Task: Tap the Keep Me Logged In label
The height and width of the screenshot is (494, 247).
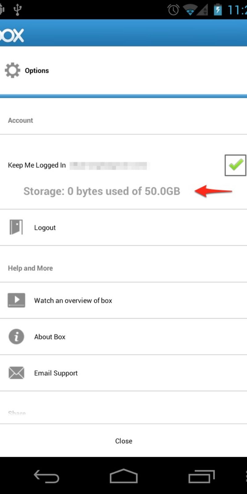Action: point(37,165)
